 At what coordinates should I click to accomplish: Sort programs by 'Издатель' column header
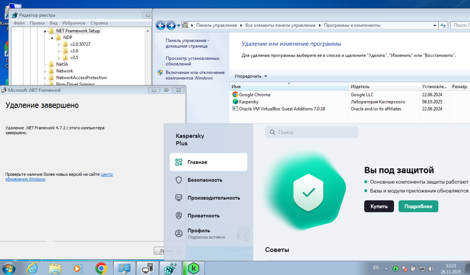coord(384,87)
